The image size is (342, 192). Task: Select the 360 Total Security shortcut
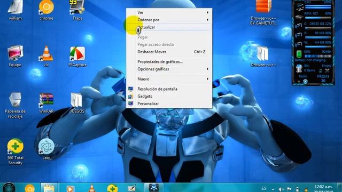pos(15,151)
